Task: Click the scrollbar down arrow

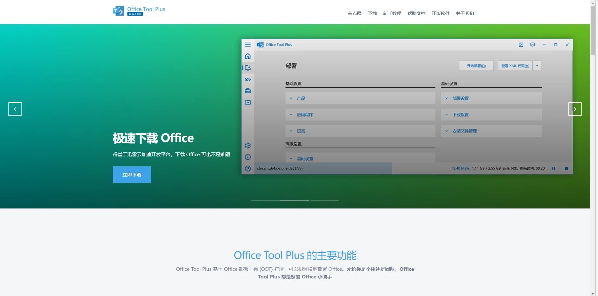Action: pyautogui.click(x=593, y=294)
